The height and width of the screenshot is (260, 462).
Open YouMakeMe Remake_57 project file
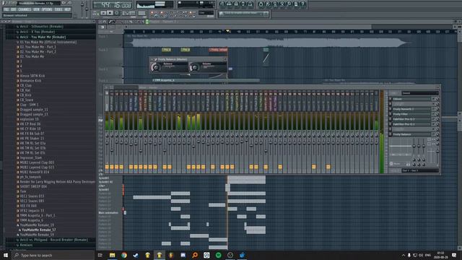coord(38,230)
